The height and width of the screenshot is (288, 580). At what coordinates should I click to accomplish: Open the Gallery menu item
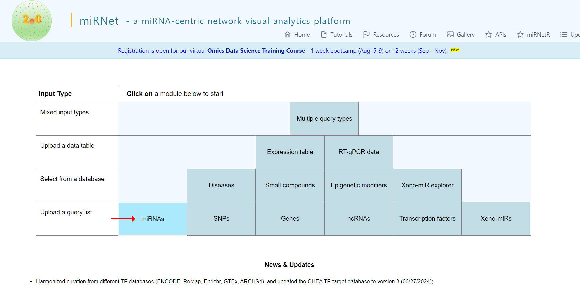point(461,34)
